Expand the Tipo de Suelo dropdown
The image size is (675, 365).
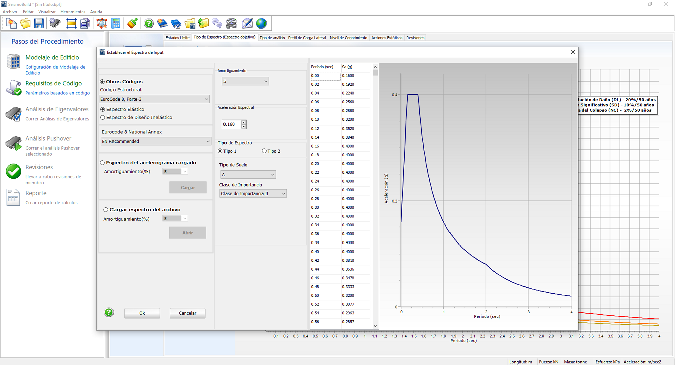click(249, 175)
